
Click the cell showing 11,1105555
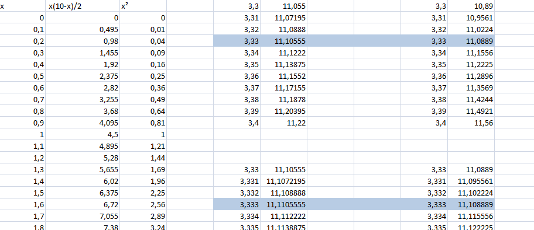[x=283, y=204]
